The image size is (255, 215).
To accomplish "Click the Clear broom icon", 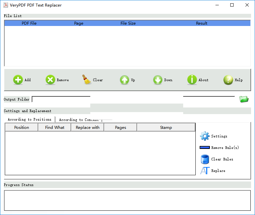I will (86, 80).
